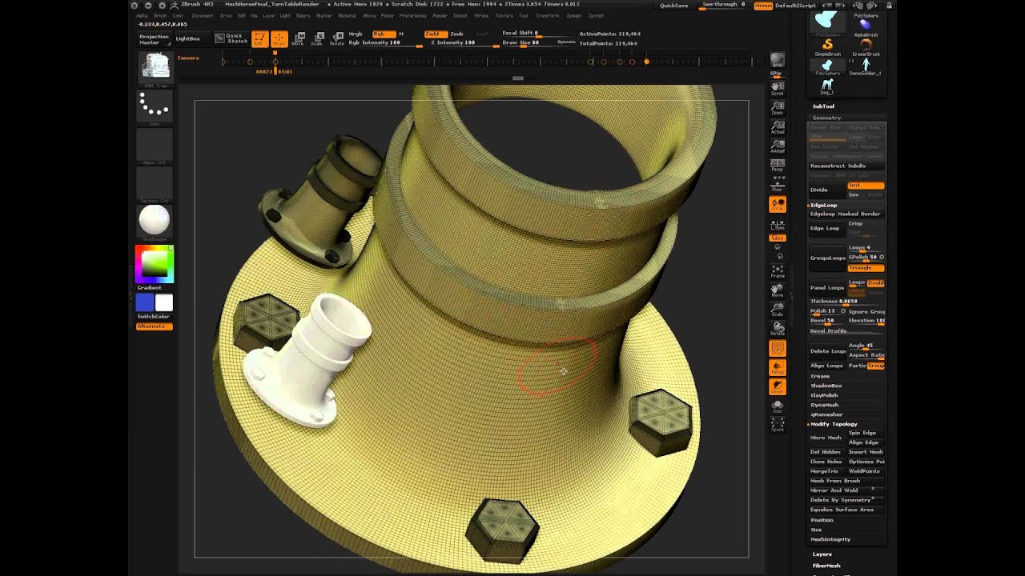Select the EraserBrush tool thumbnail
The image size is (1025, 576).
[865, 46]
